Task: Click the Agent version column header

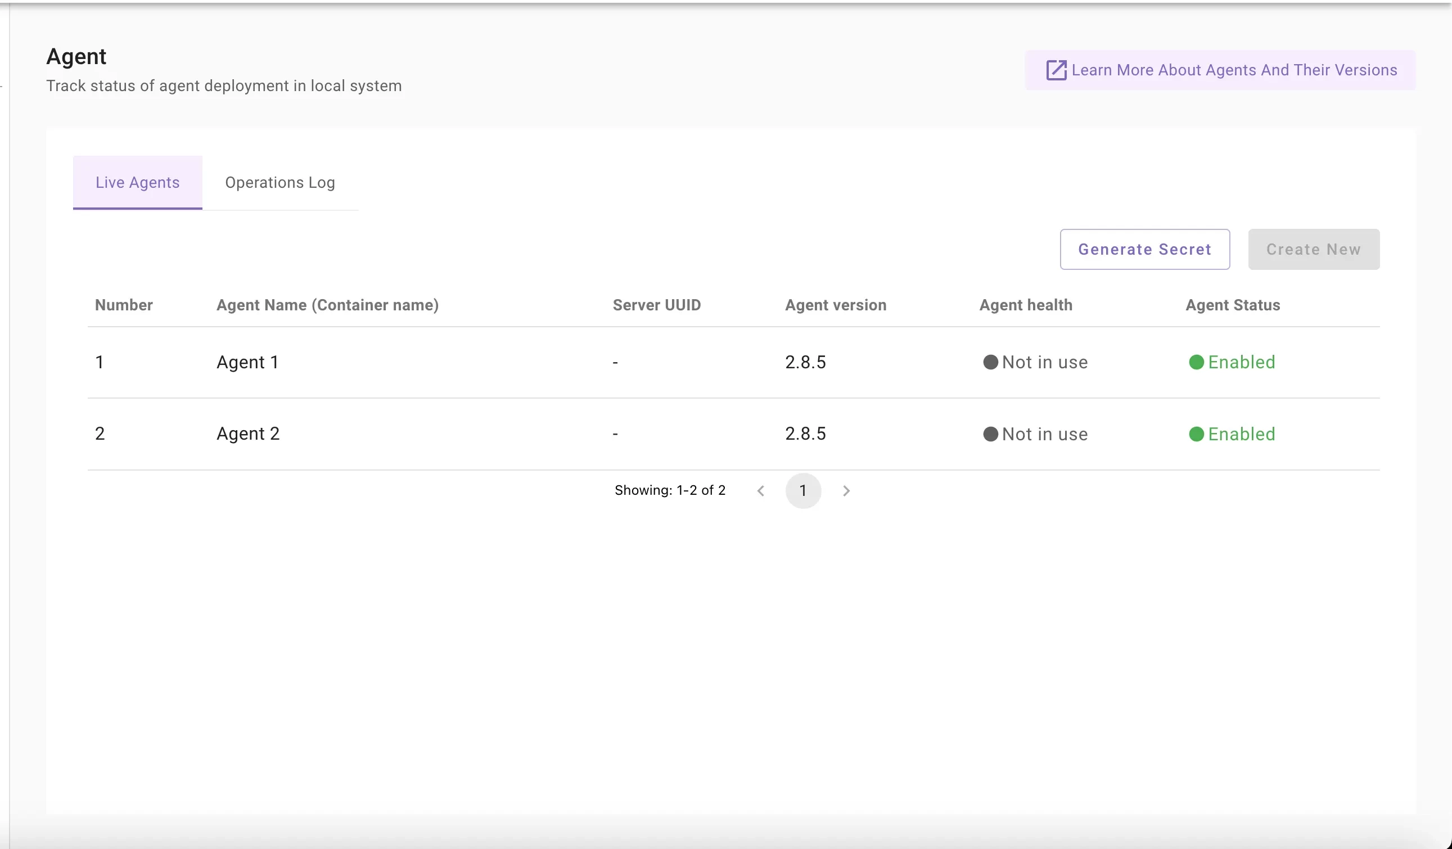Action: pos(836,305)
